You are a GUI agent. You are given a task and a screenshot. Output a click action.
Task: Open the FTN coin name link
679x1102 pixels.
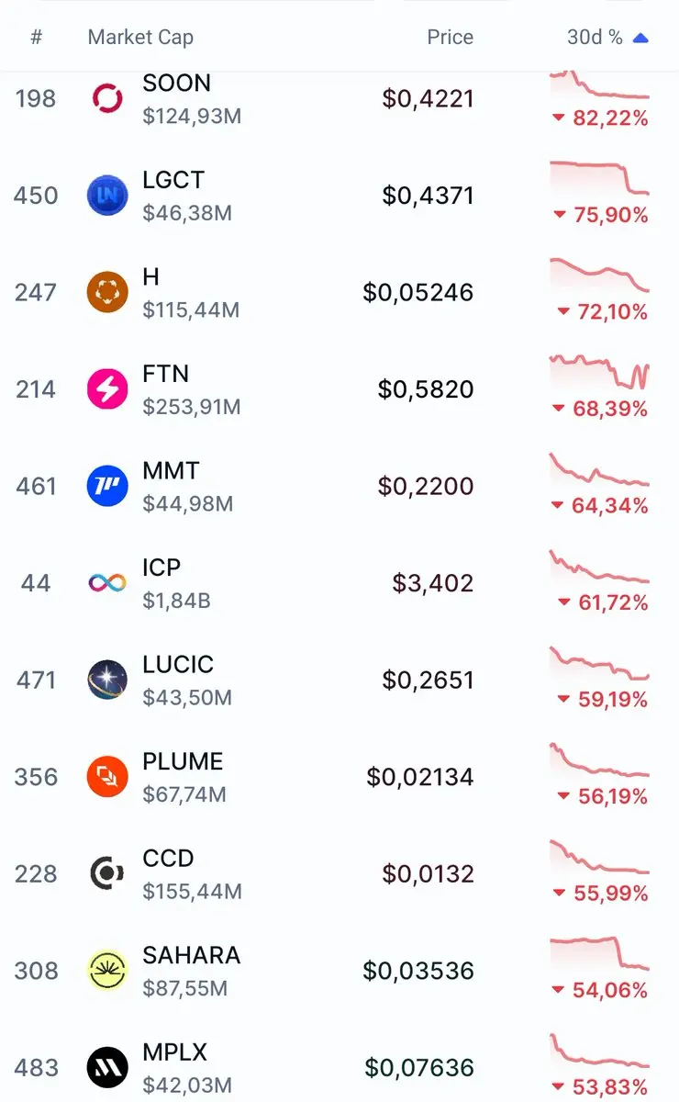pos(166,375)
